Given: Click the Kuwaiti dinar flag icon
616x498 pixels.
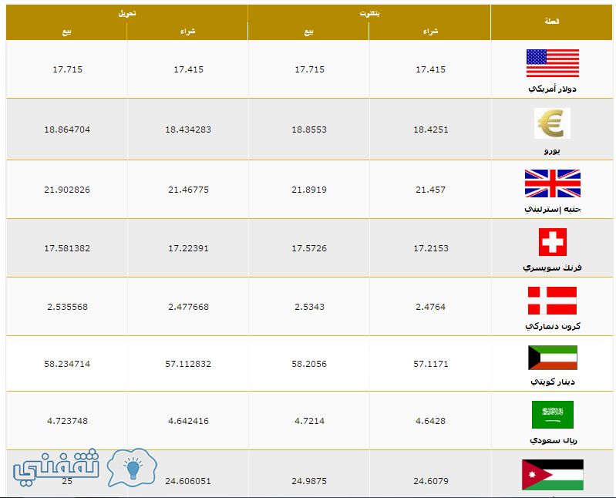Looking at the screenshot, I should [x=552, y=358].
